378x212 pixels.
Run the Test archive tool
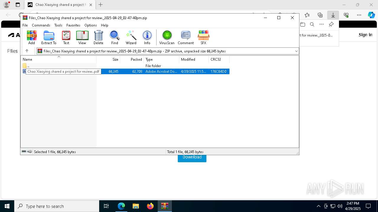click(66, 37)
